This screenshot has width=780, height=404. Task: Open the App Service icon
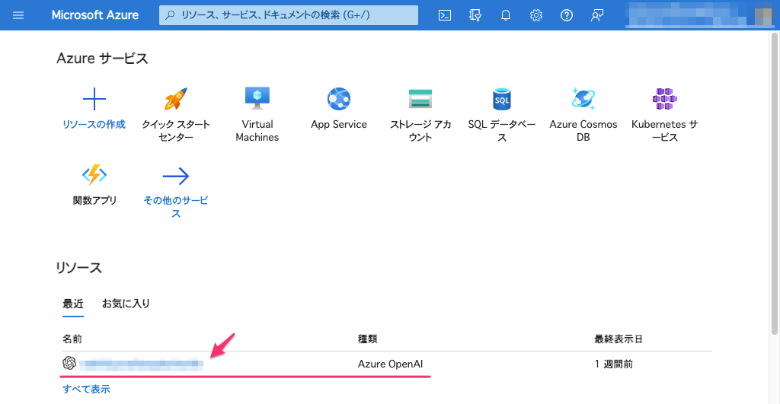tap(339, 99)
